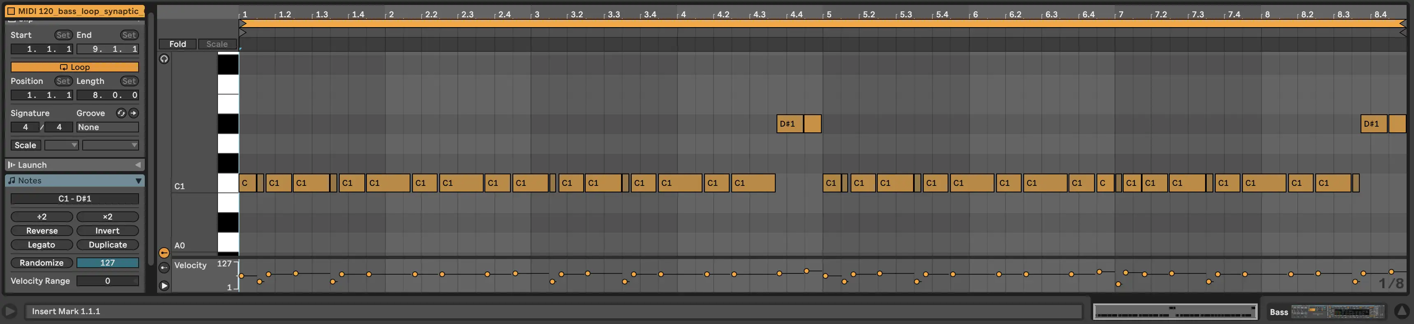Viewport: 1414px width, 324px height.
Task: Toggle the orange Loop switch
Action: [x=75, y=67]
